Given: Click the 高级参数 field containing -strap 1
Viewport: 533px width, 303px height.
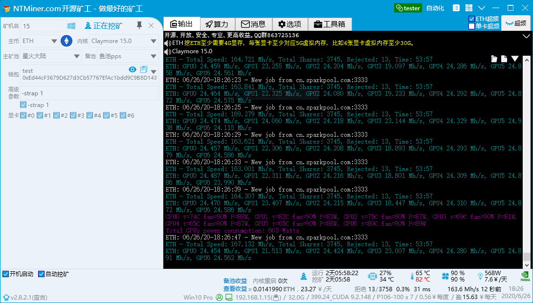Looking at the screenshot, I should click(x=89, y=93).
